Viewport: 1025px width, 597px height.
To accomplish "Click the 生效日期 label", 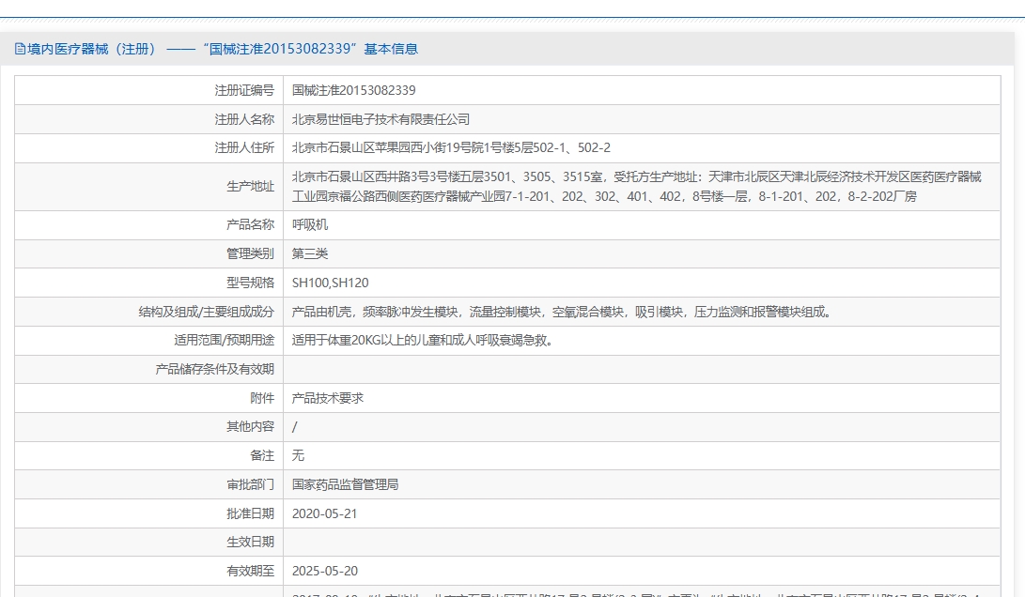I will (250, 543).
